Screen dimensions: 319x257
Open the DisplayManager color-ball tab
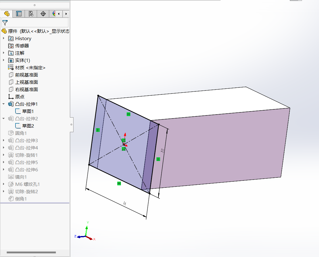coord(53,14)
